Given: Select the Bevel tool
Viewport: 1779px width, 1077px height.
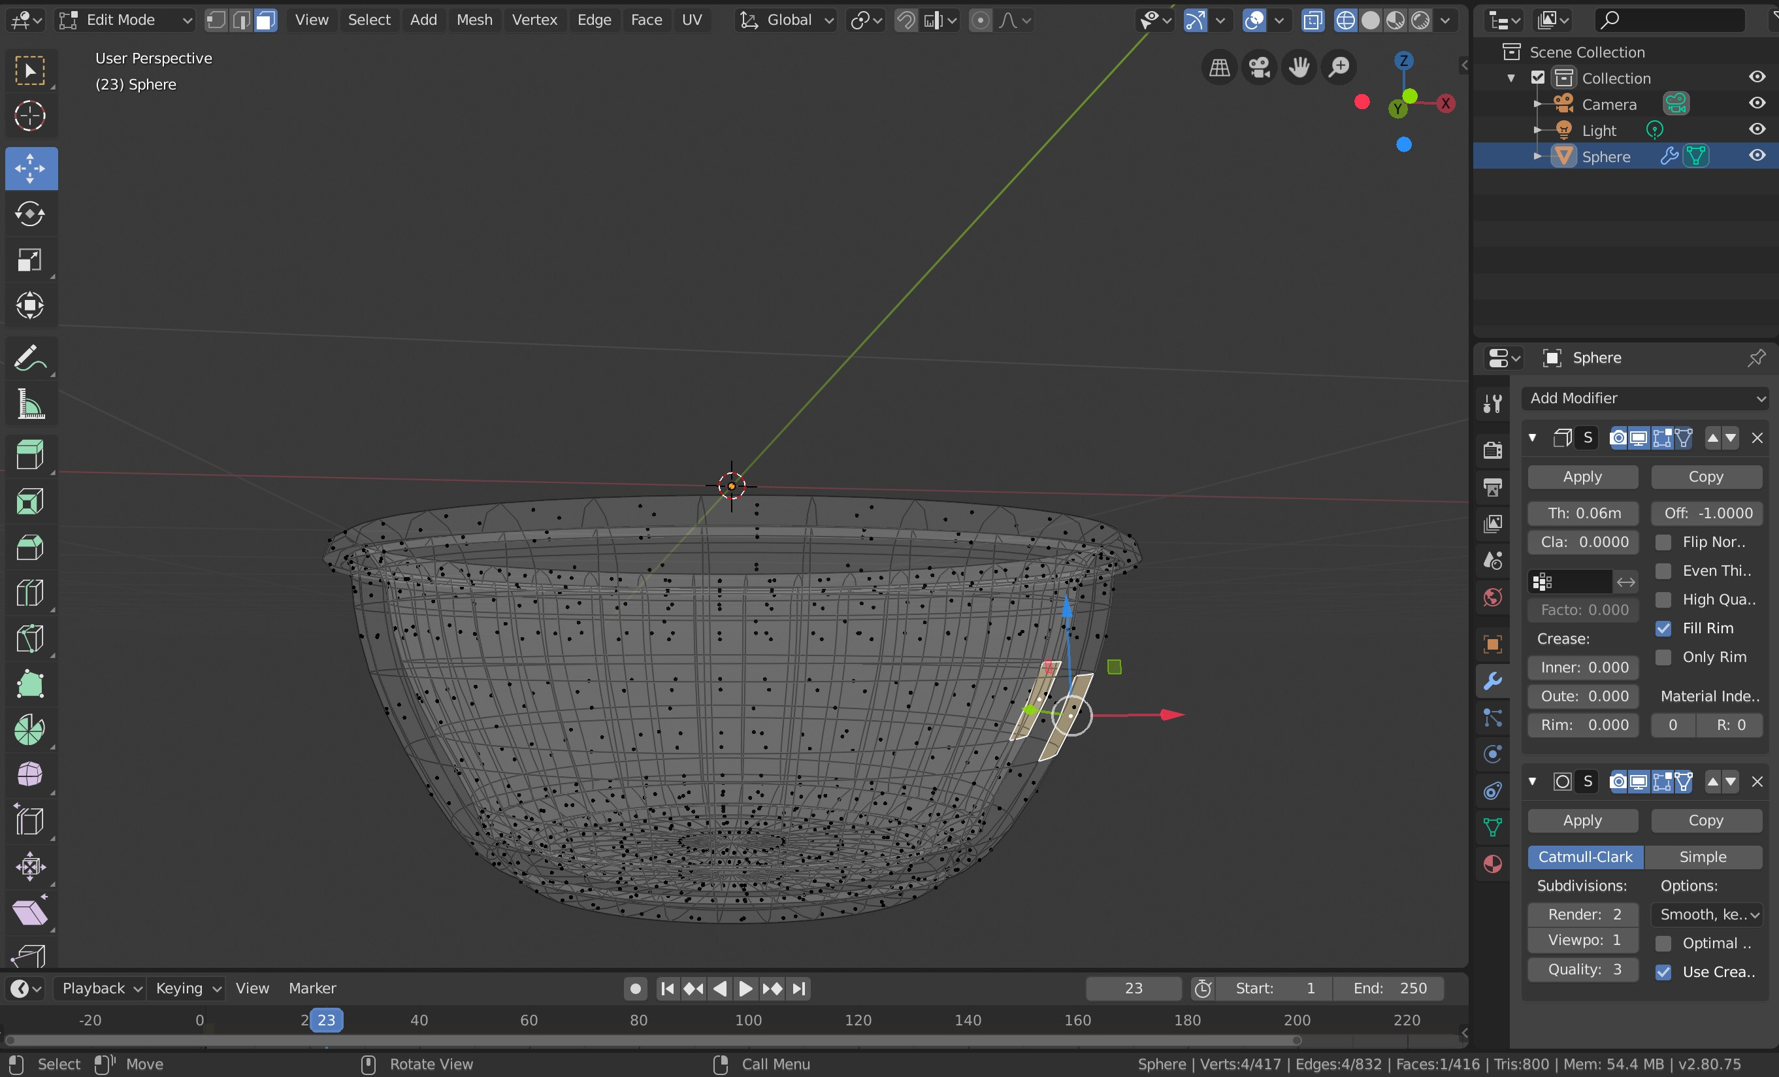Looking at the screenshot, I should coord(29,547).
